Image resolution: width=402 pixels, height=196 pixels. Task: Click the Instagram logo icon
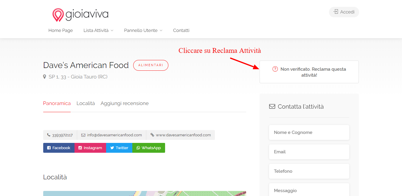pyautogui.click(x=80, y=148)
